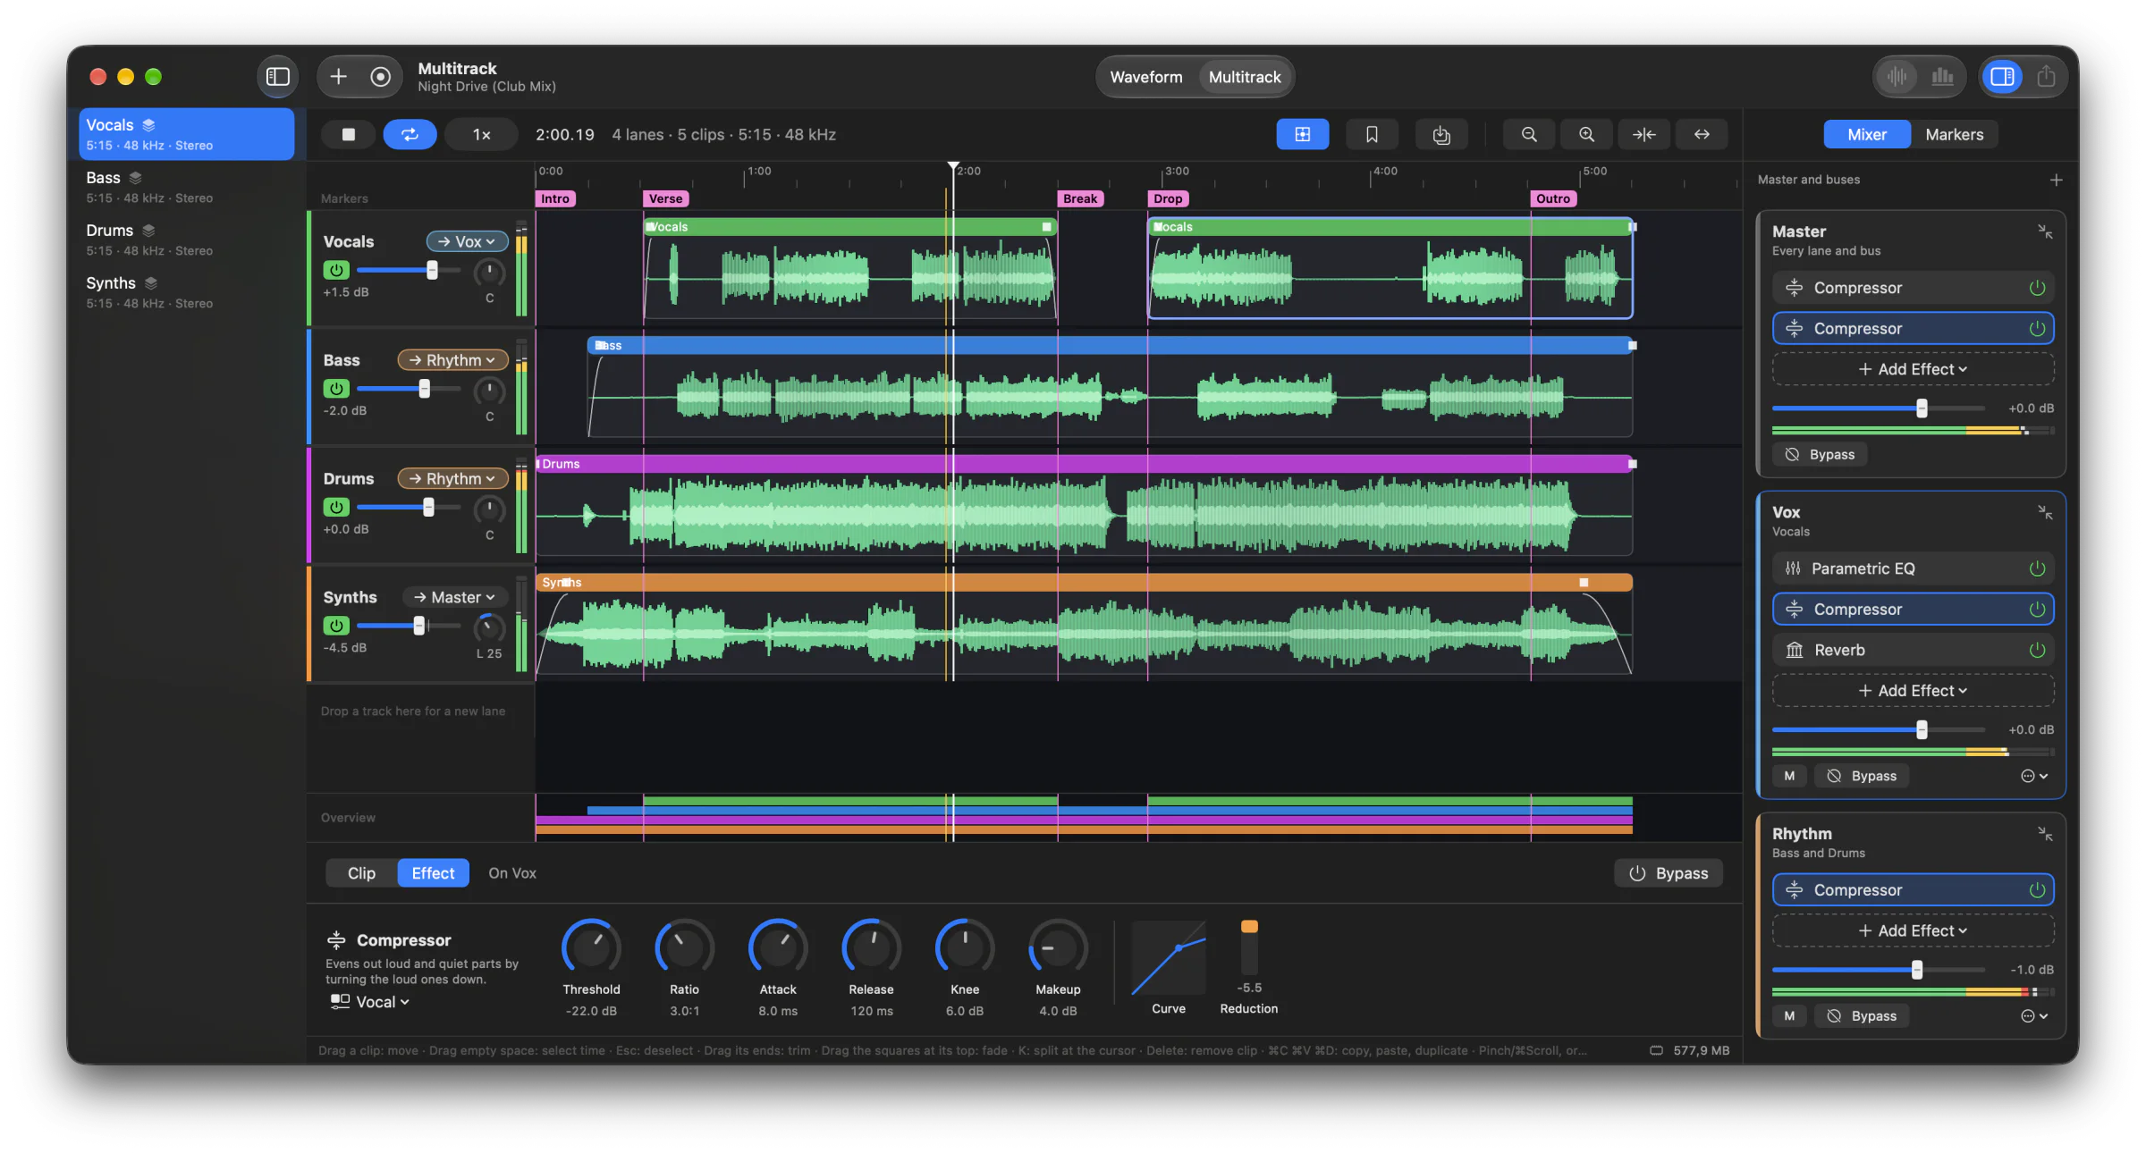The image size is (2146, 1153).
Task: Switch to the Waveform view
Action: tap(1146, 77)
